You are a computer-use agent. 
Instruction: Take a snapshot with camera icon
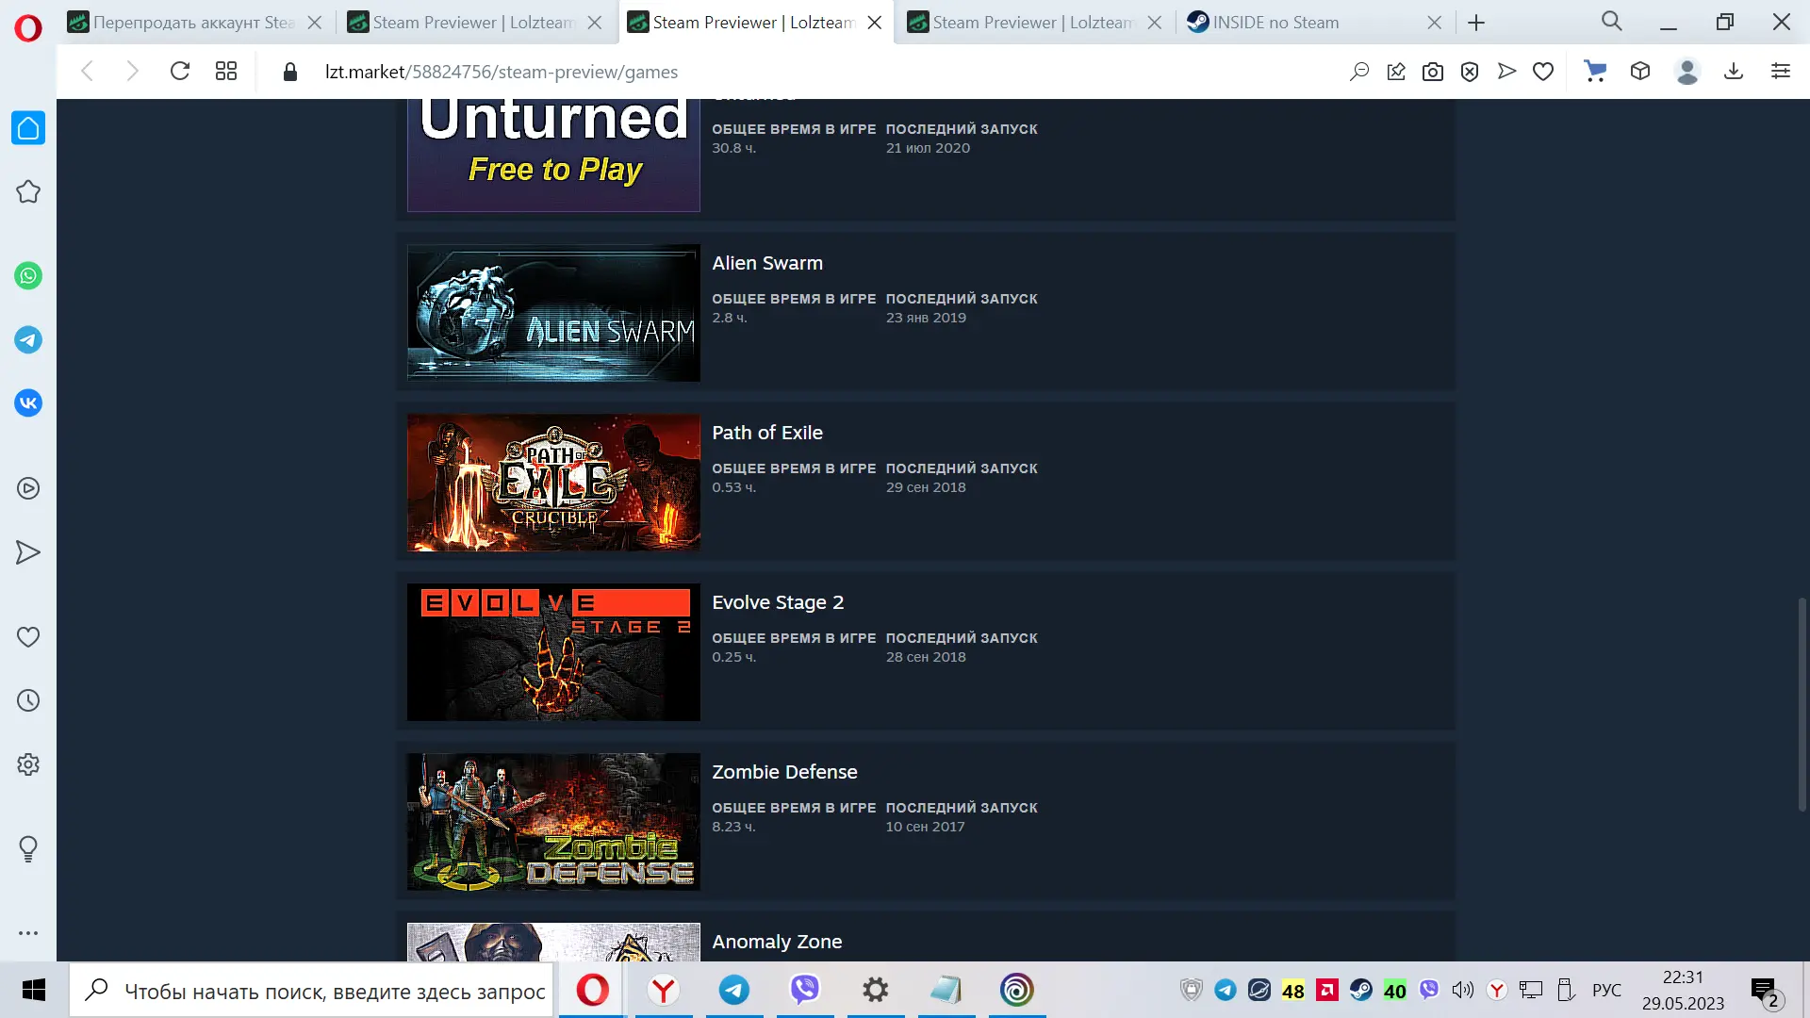(1433, 72)
